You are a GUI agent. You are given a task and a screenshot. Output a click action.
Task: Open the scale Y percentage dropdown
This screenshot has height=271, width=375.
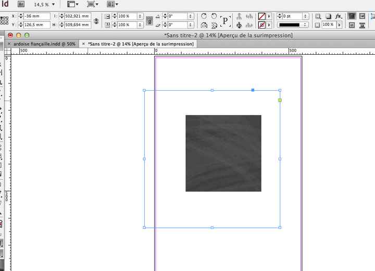tap(140, 24)
